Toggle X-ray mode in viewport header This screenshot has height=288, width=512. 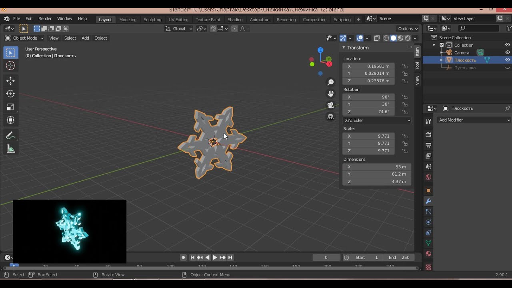tap(377, 38)
